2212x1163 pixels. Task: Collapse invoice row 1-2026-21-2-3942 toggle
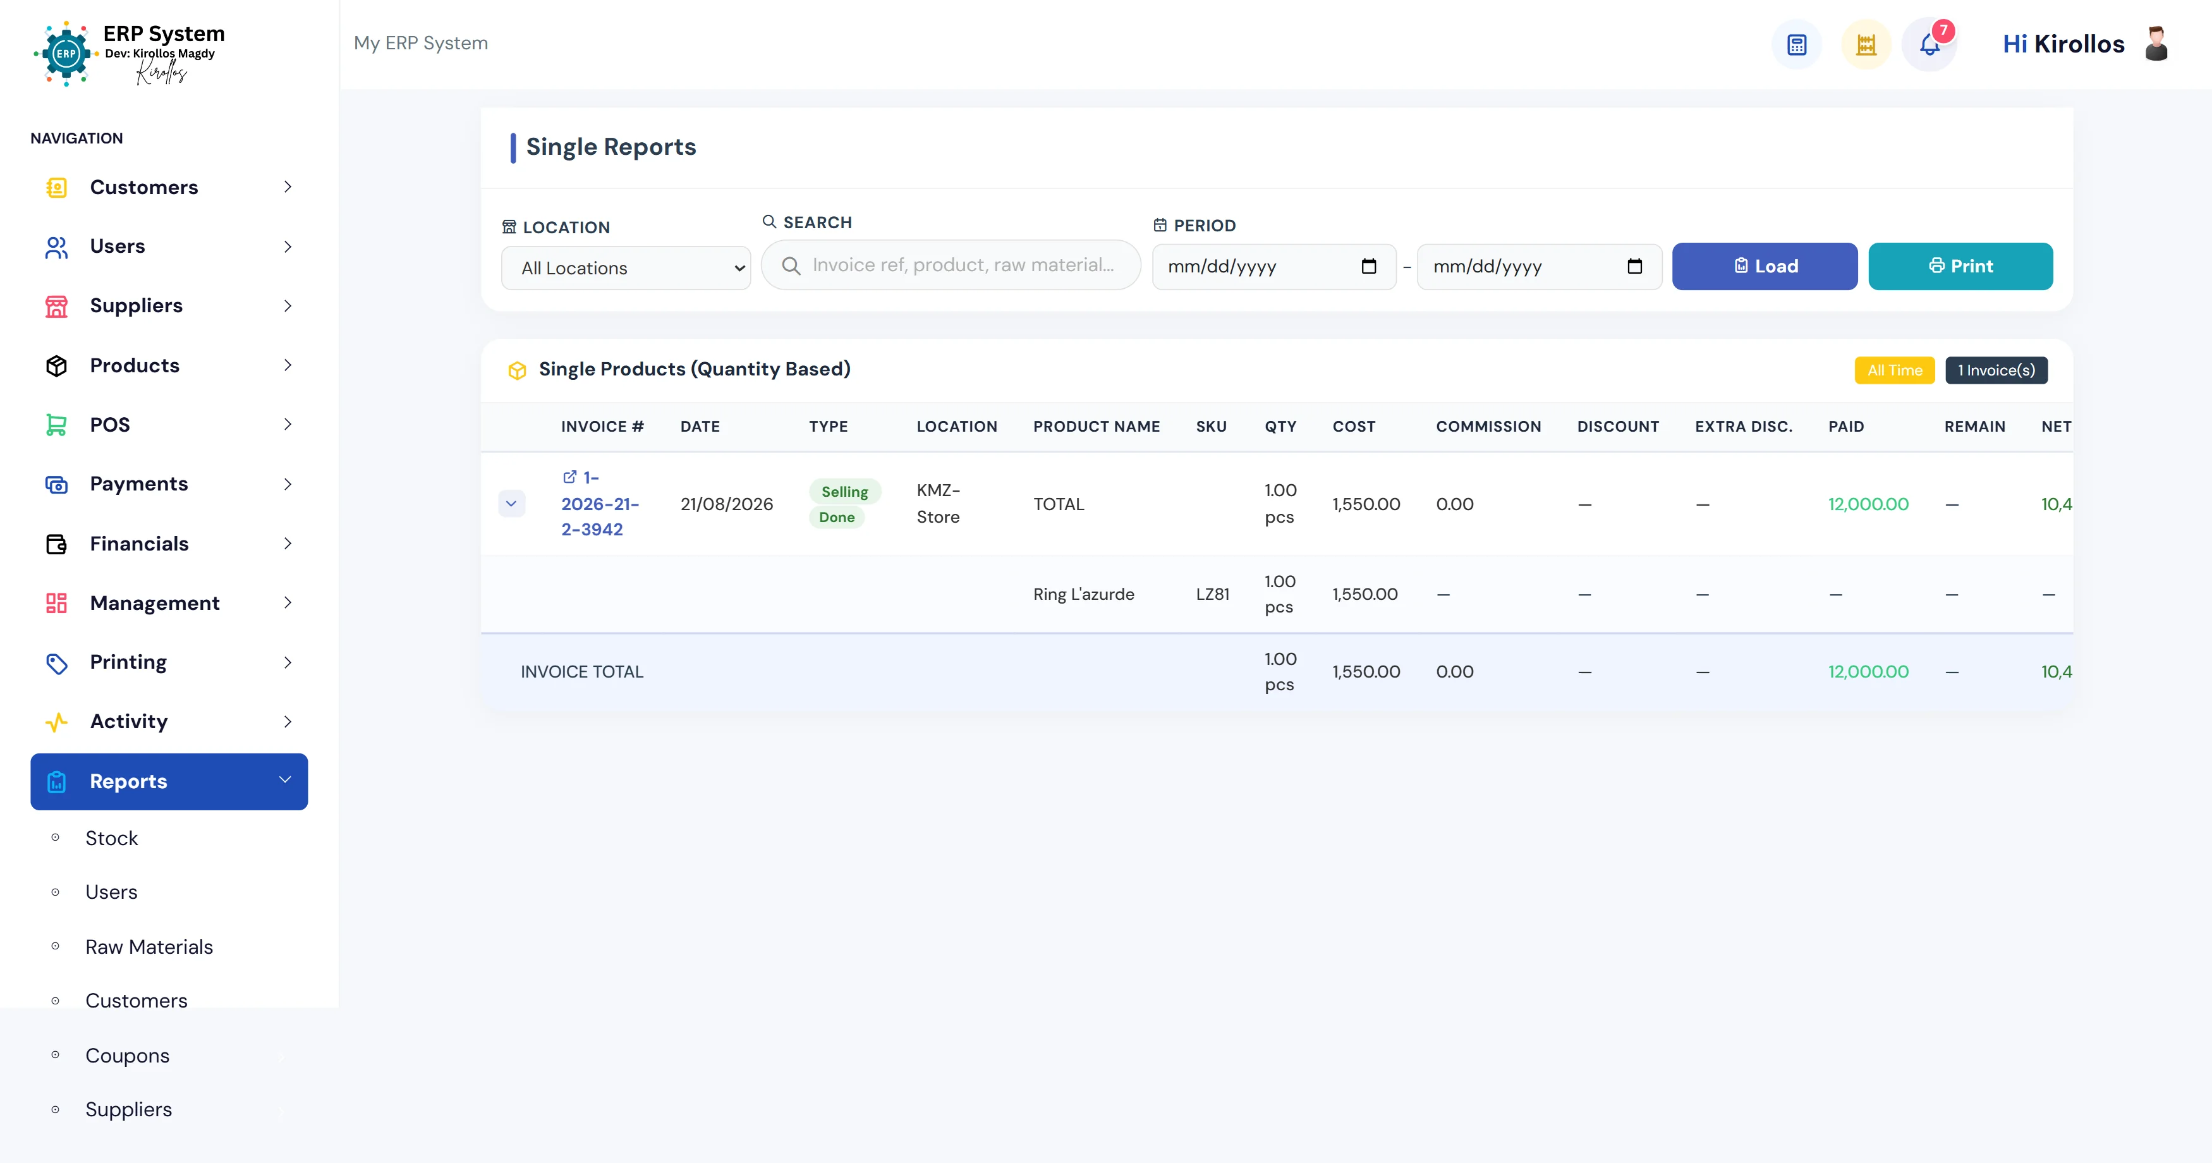click(x=511, y=504)
